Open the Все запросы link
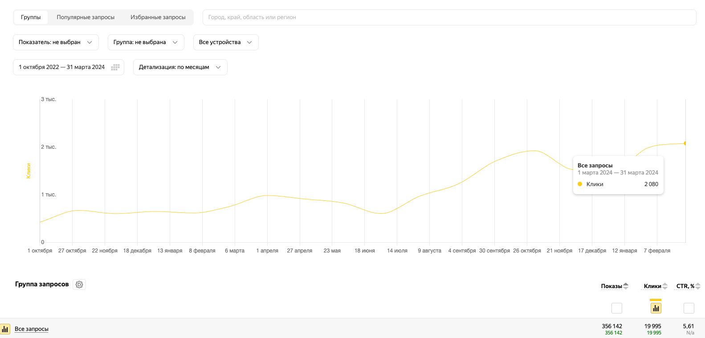This screenshot has width=705, height=338. [32, 329]
